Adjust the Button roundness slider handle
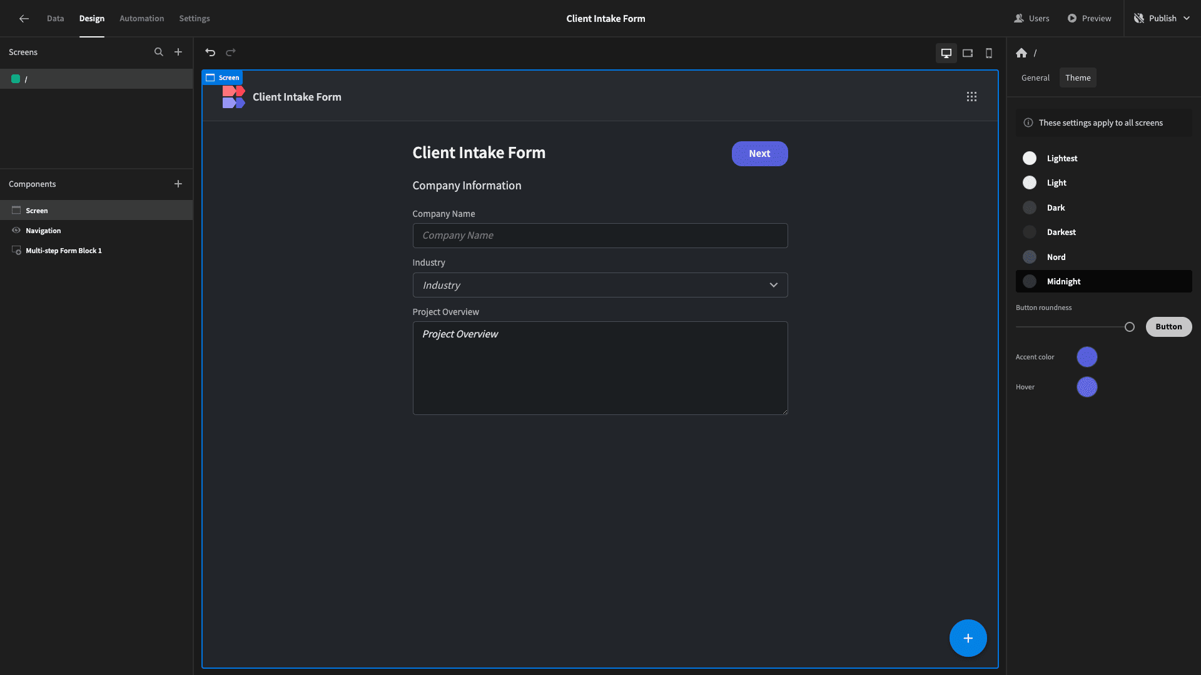This screenshot has height=675, width=1201. click(x=1129, y=327)
